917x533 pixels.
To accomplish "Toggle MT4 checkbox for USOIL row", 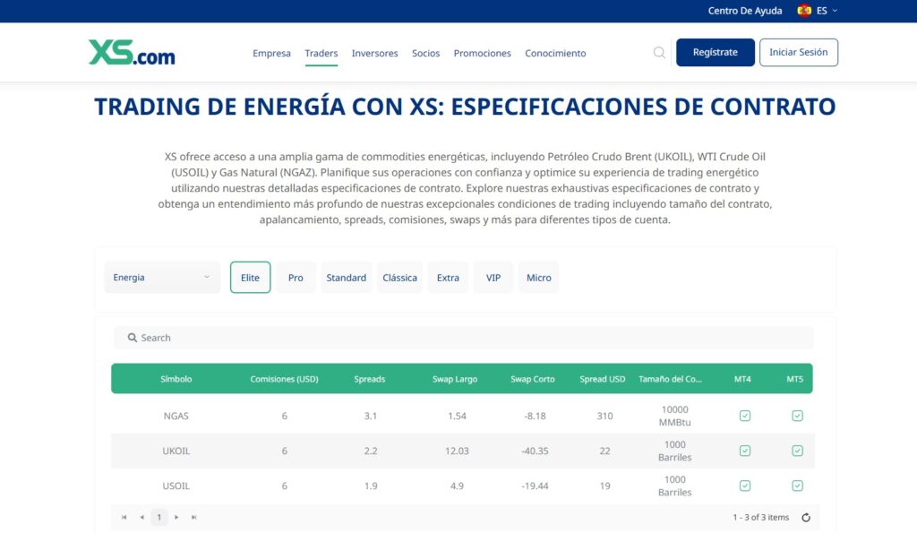I will (744, 486).
